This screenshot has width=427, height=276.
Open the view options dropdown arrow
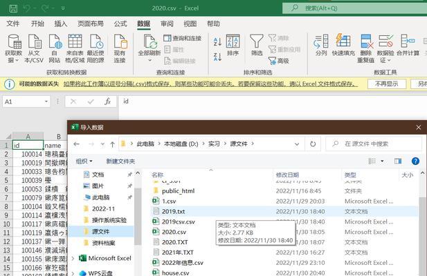click(382, 161)
